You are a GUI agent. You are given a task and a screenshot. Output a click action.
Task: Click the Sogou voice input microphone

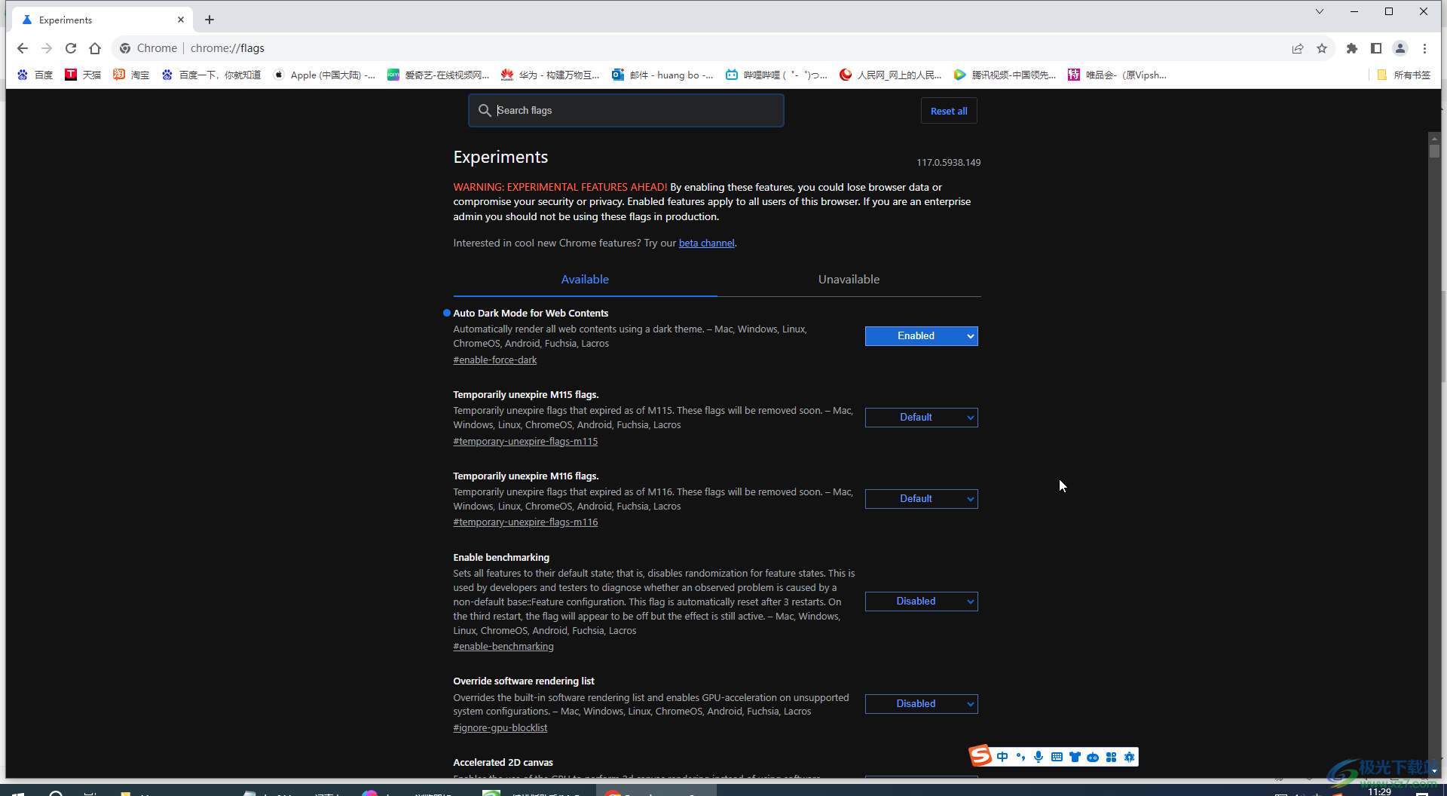click(x=1039, y=757)
